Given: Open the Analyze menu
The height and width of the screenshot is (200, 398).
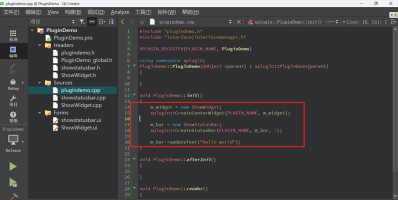Looking at the screenshot, I should (119, 12).
